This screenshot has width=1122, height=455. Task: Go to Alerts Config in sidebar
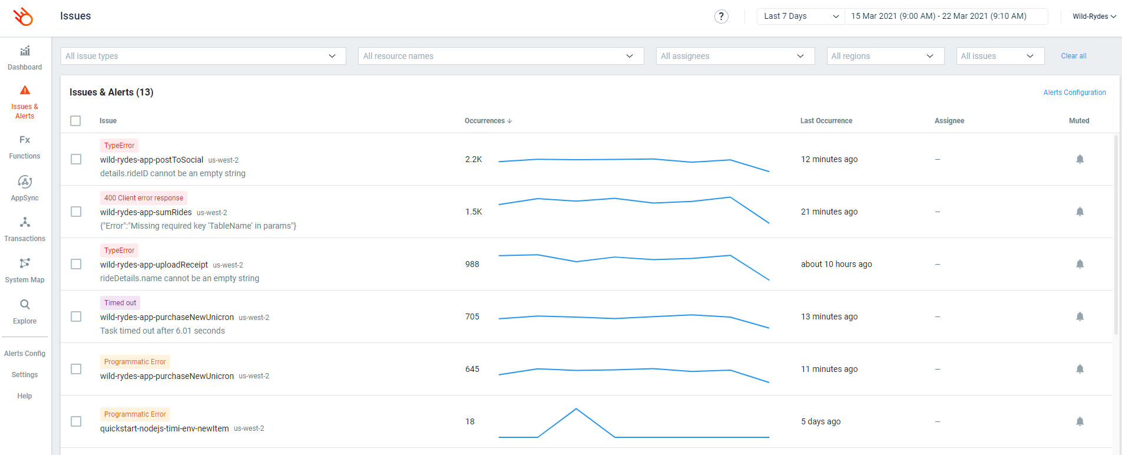25,354
